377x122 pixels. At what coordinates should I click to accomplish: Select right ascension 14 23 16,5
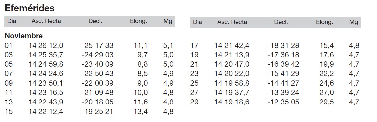click(46, 93)
